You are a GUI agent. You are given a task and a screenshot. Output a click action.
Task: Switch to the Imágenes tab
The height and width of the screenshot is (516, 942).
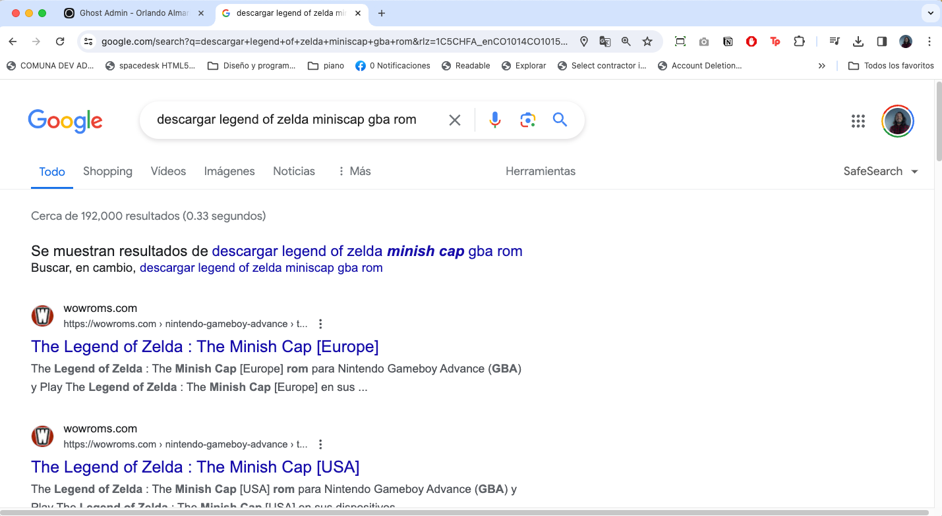click(229, 171)
